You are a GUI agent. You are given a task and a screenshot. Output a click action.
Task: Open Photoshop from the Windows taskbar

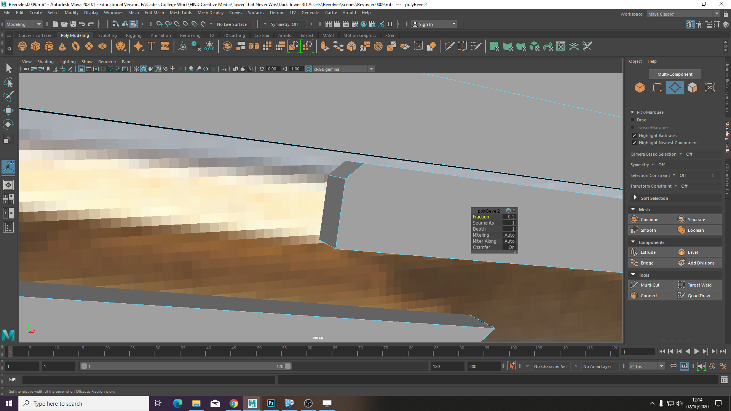(x=271, y=403)
